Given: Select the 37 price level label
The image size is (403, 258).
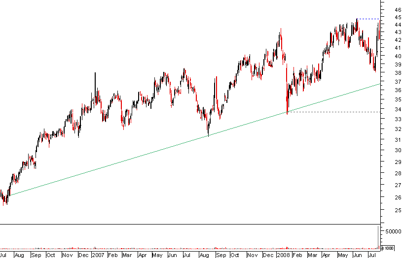Looking at the screenshot, I should tap(398, 82).
